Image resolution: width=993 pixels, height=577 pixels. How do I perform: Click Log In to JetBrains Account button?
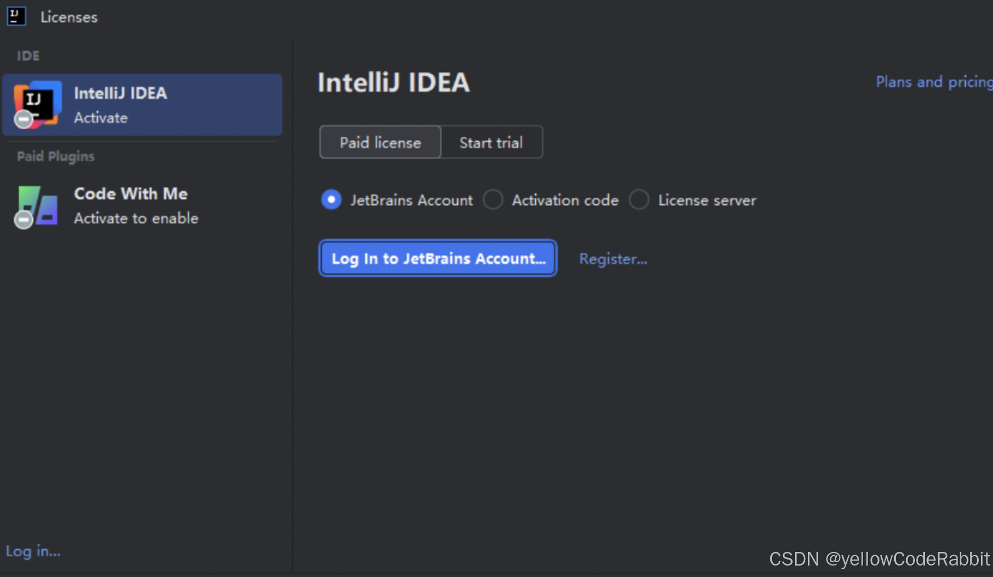(x=438, y=259)
